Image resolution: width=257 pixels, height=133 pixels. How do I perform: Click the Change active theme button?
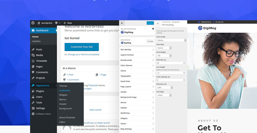[x=150, y=41]
